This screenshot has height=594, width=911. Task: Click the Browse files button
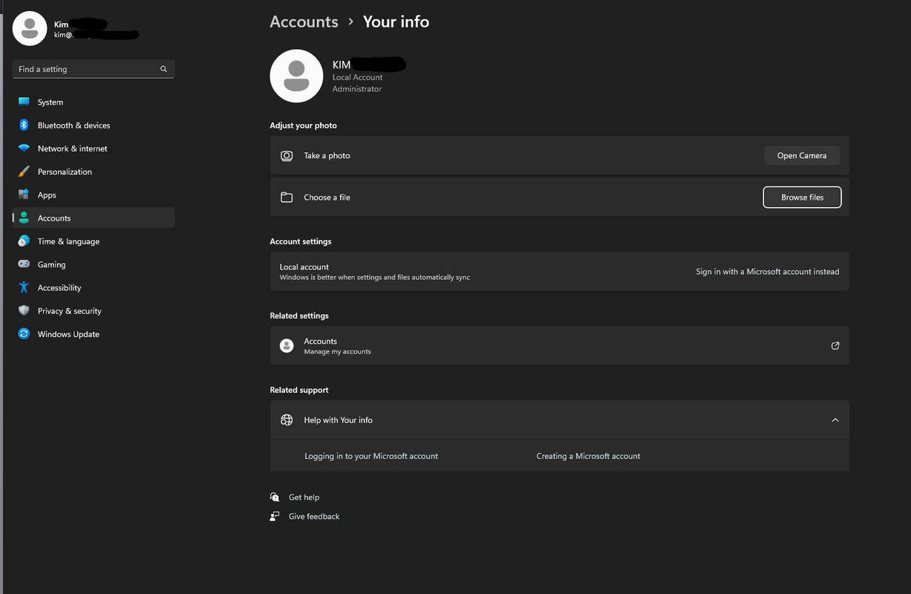pos(802,197)
